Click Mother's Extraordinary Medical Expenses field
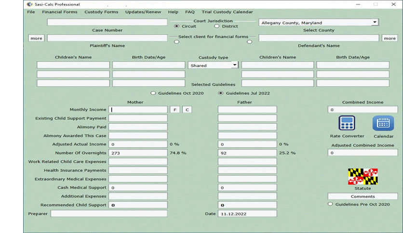Image resolution: width=403 pixels, height=233 pixels. click(138, 179)
